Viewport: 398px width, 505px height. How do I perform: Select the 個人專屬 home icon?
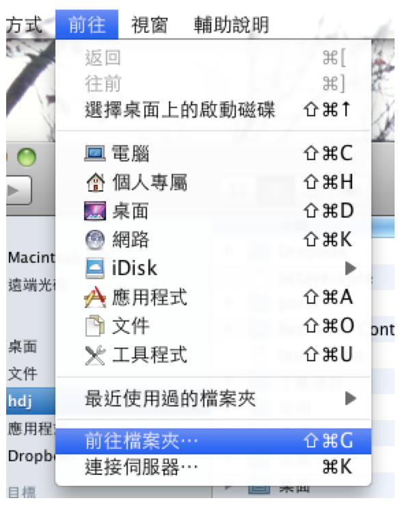click(x=96, y=182)
